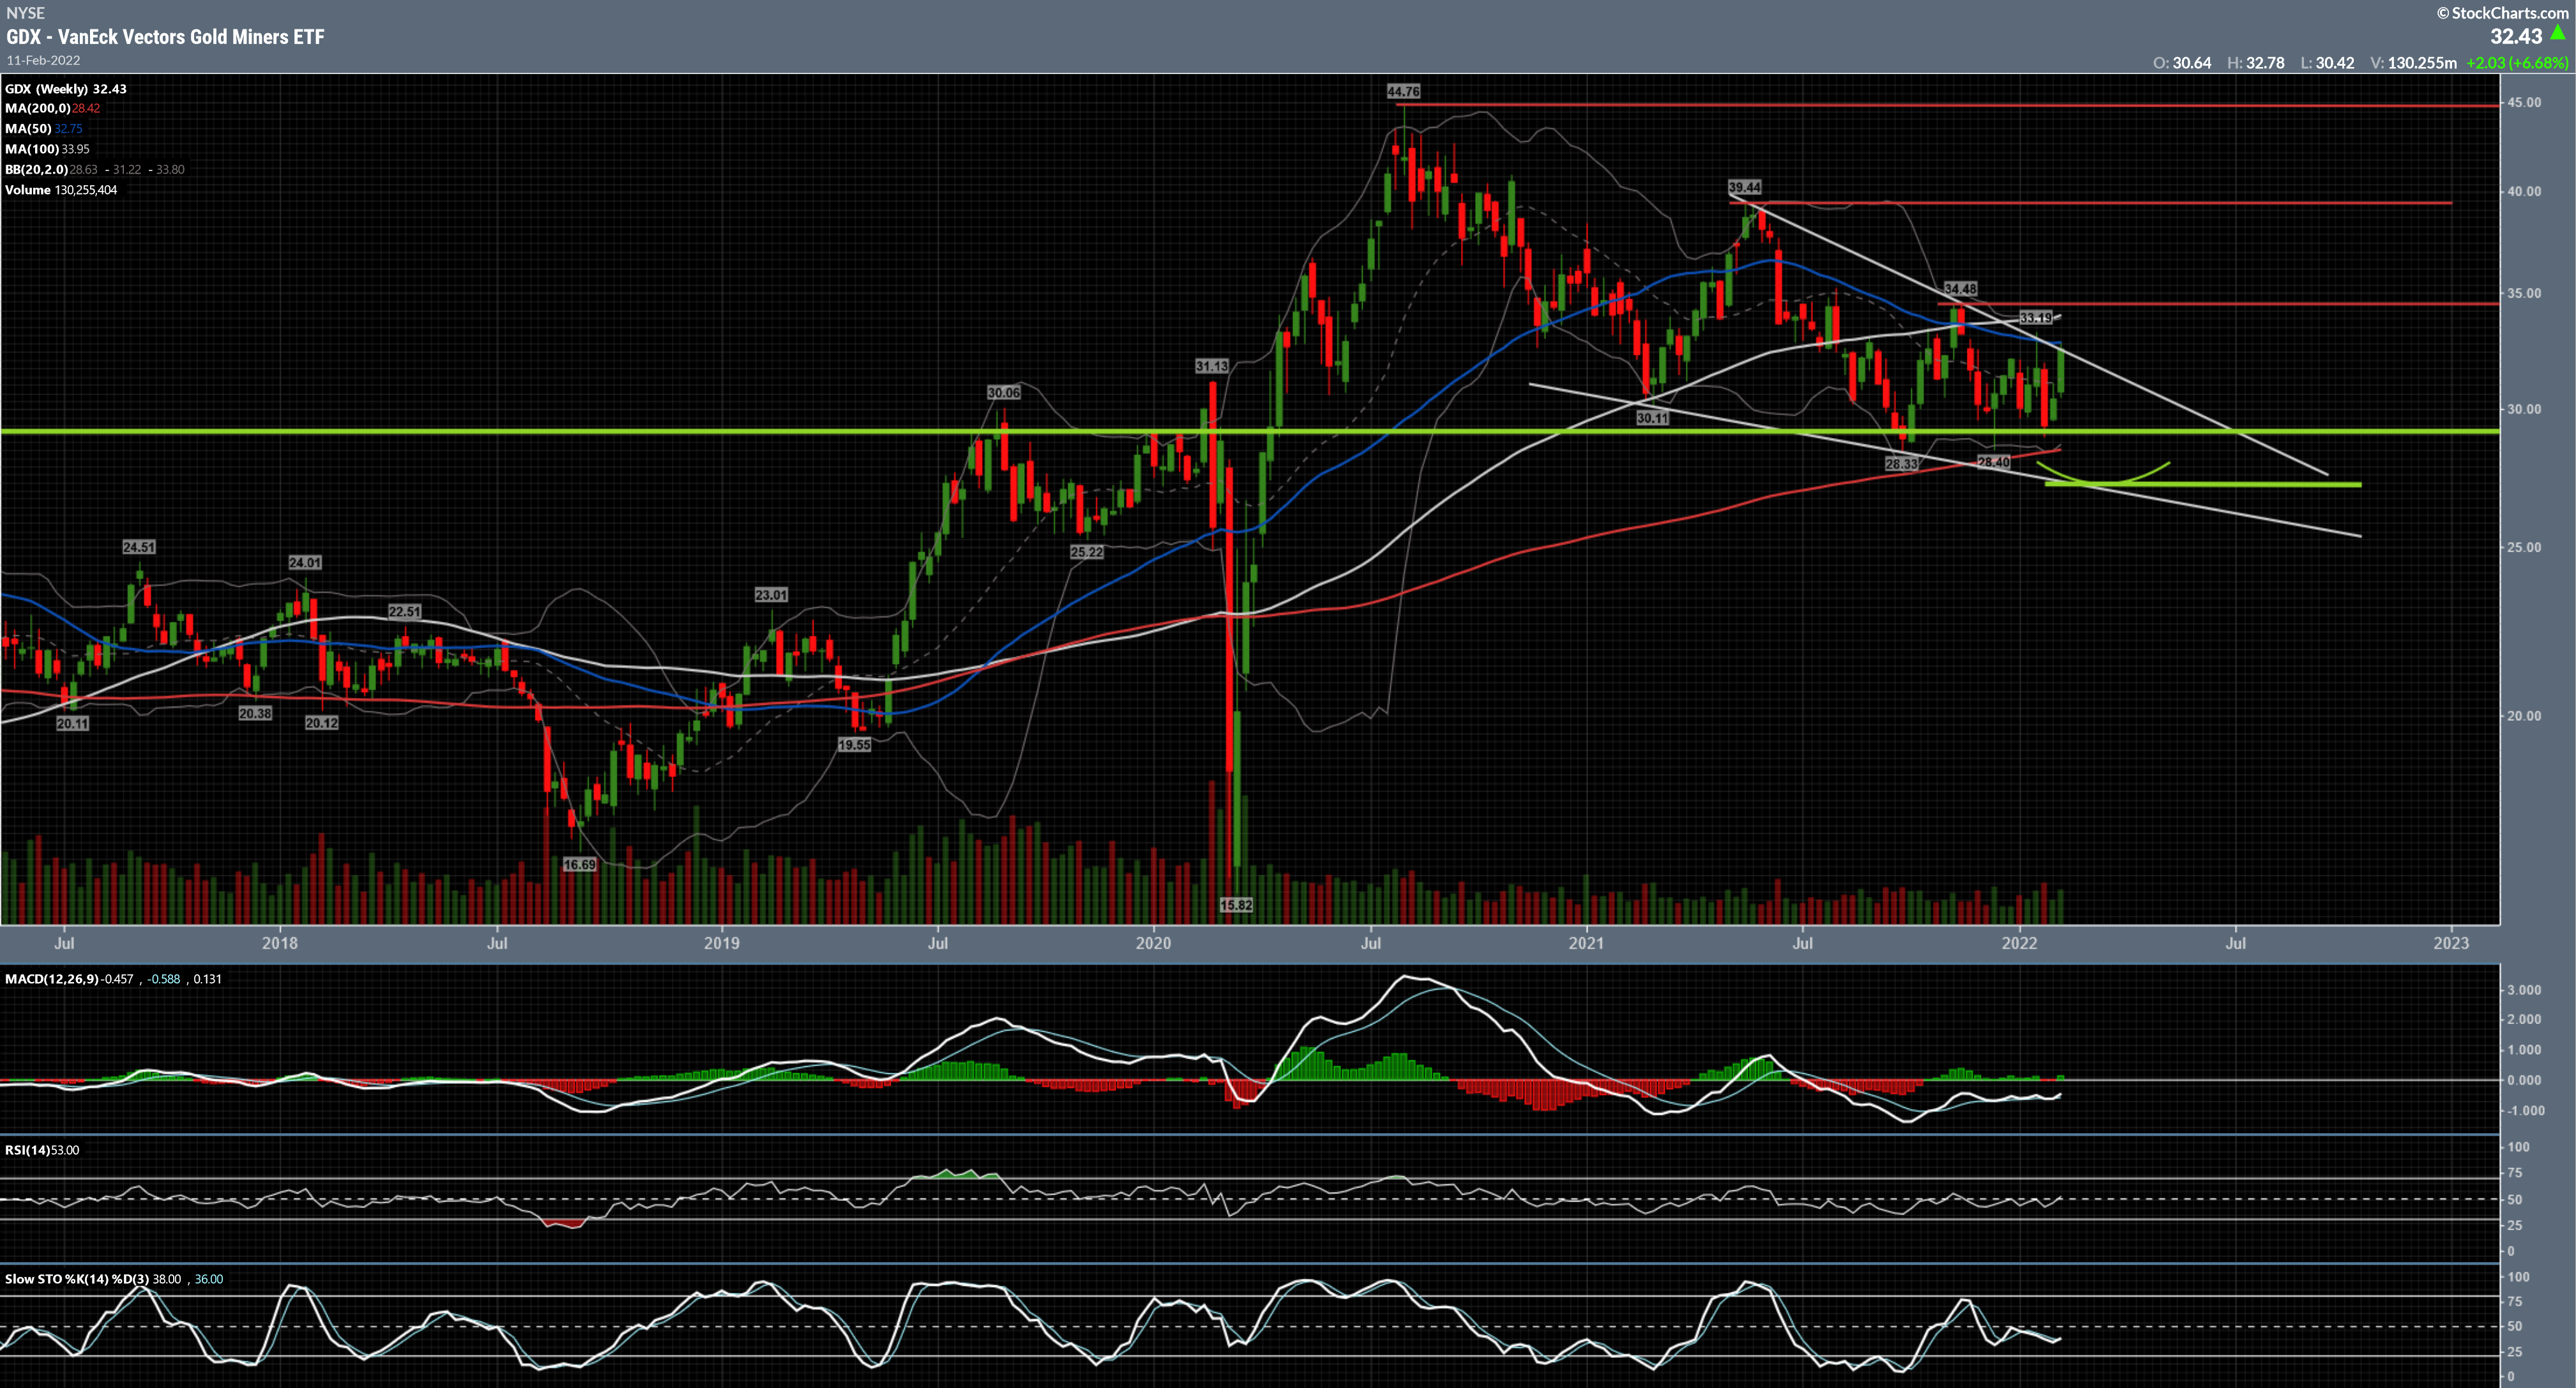The image size is (2576, 1388).
Task: Click the 15.82 low price label
Action: click(1236, 905)
